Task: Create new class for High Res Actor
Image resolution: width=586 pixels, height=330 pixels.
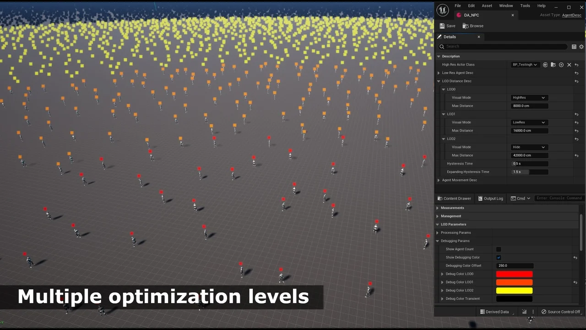Action: pos(561,65)
